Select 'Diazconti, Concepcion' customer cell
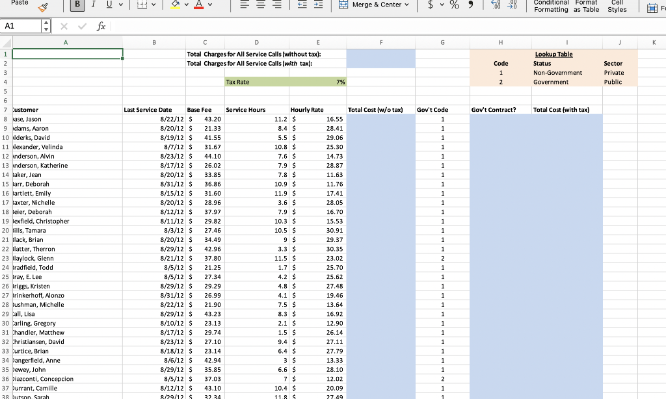 68,379
